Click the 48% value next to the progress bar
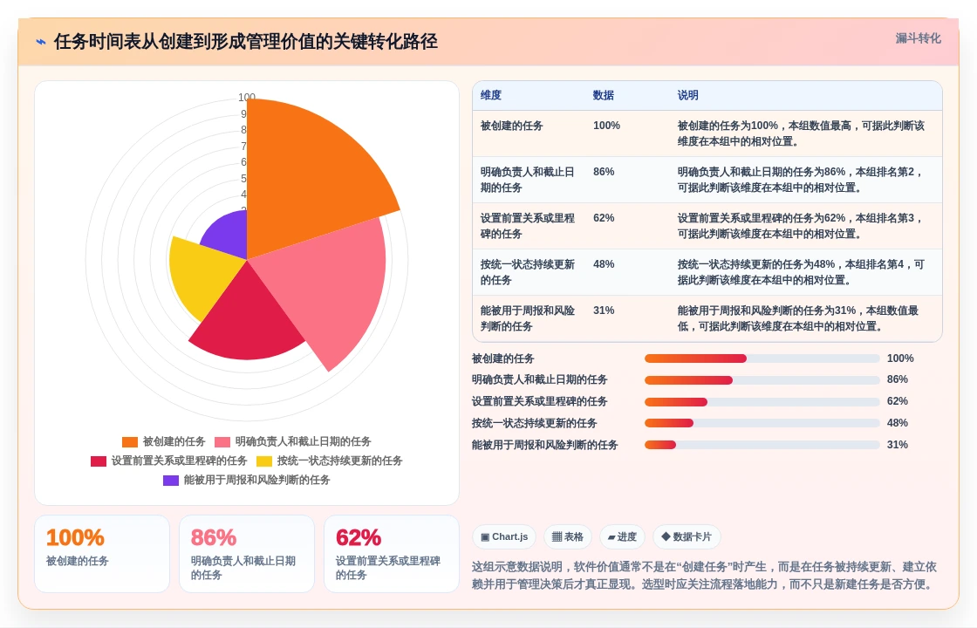The image size is (977, 628). coord(898,423)
